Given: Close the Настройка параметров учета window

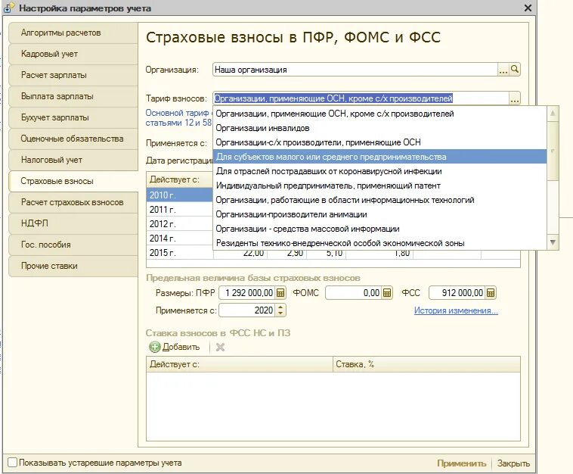Looking at the screenshot, I should point(528,8).
